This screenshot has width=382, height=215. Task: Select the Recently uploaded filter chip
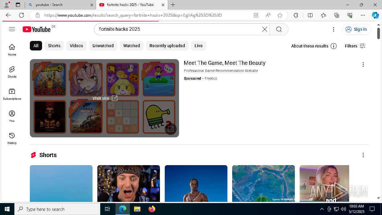[x=167, y=46]
